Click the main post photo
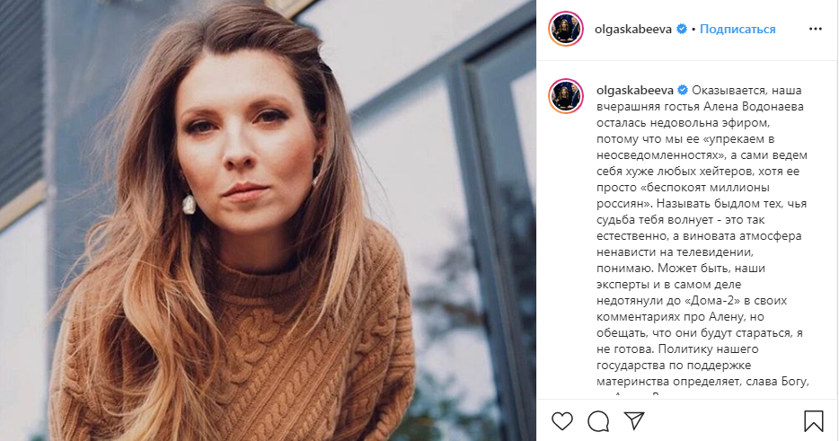This screenshot has height=441, width=839. [x=268, y=221]
